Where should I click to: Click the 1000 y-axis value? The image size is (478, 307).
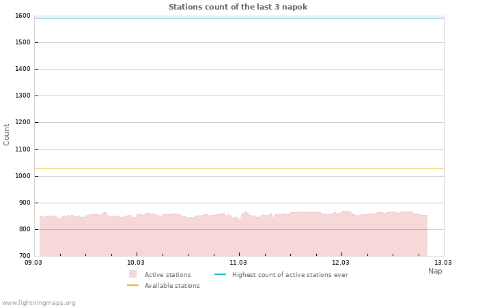[23, 176]
